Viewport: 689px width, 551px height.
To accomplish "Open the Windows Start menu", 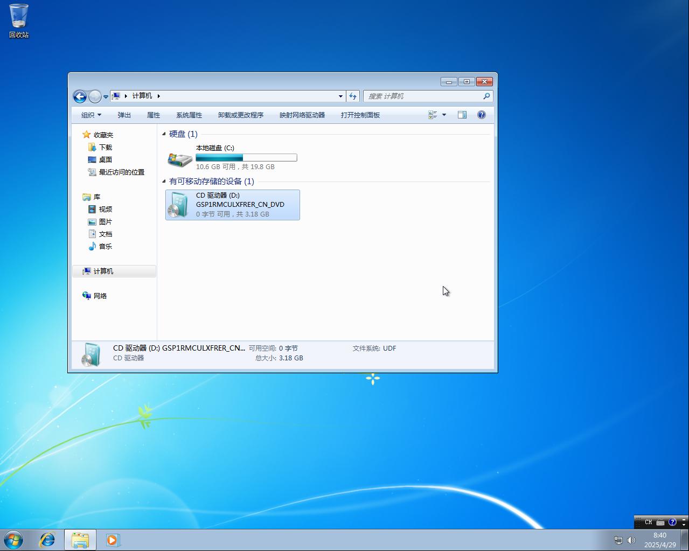I will click(x=13, y=540).
